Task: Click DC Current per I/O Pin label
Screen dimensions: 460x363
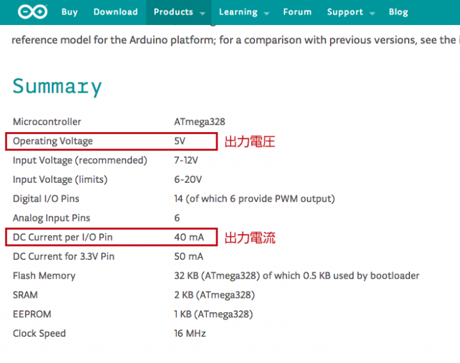Action: tap(62, 237)
